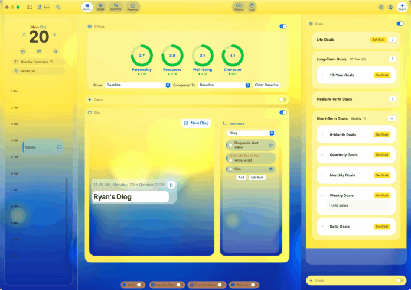Click the Personality ring progress indicator
The width and height of the screenshot is (411, 290).
[x=141, y=55]
